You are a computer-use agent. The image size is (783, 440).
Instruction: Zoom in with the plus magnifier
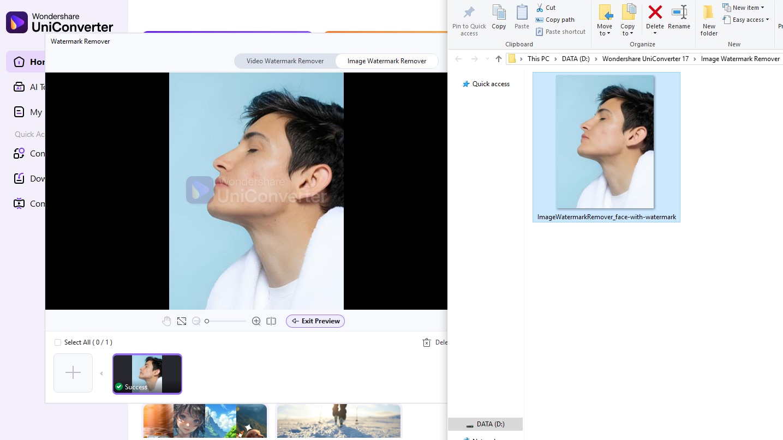pyautogui.click(x=256, y=321)
